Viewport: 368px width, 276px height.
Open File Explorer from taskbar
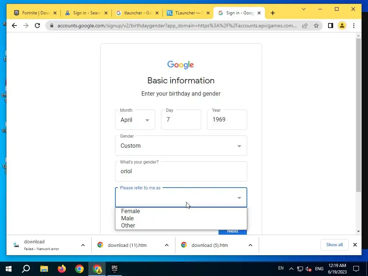click(44, 269)
